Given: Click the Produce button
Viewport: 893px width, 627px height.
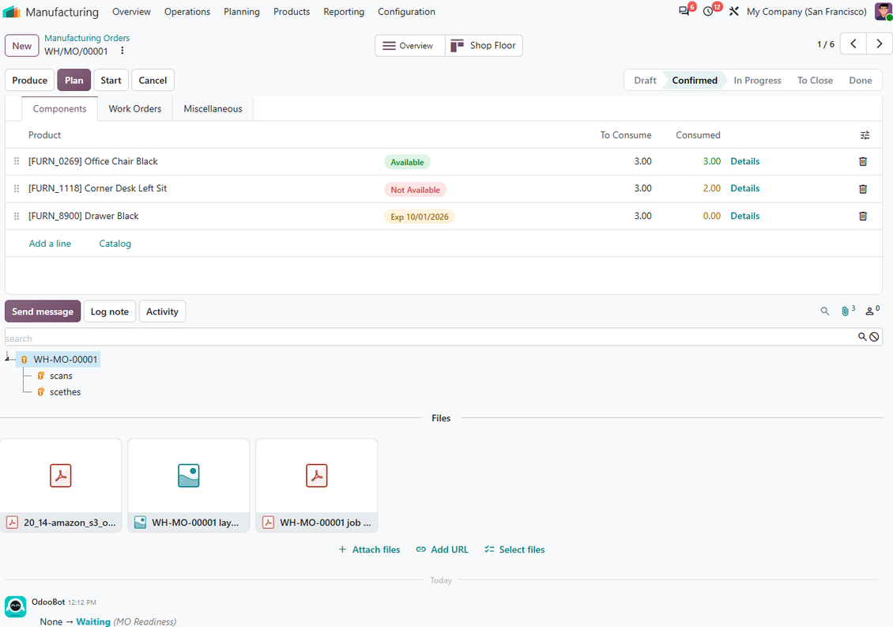Looking at the screenshot, I should (x=29, y=81).
